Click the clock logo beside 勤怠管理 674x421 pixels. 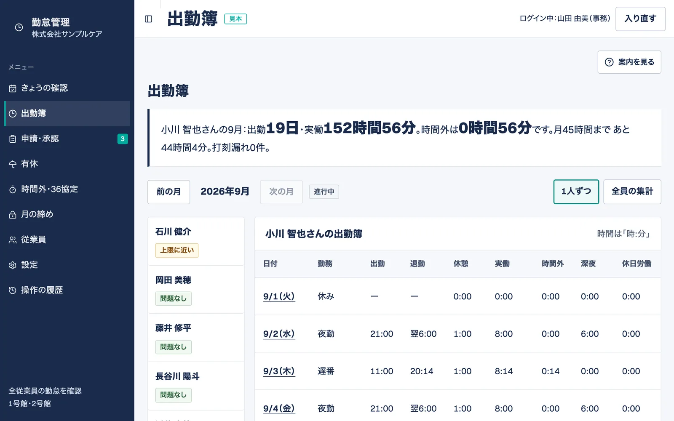coord(19,27)
